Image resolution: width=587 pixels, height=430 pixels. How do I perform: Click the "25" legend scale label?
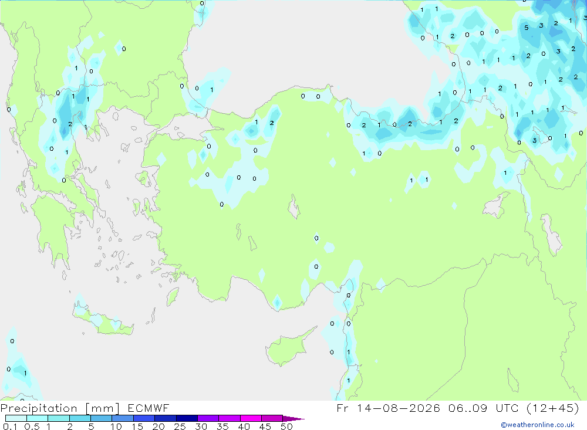pyautogui.click(x=180, y=426)
